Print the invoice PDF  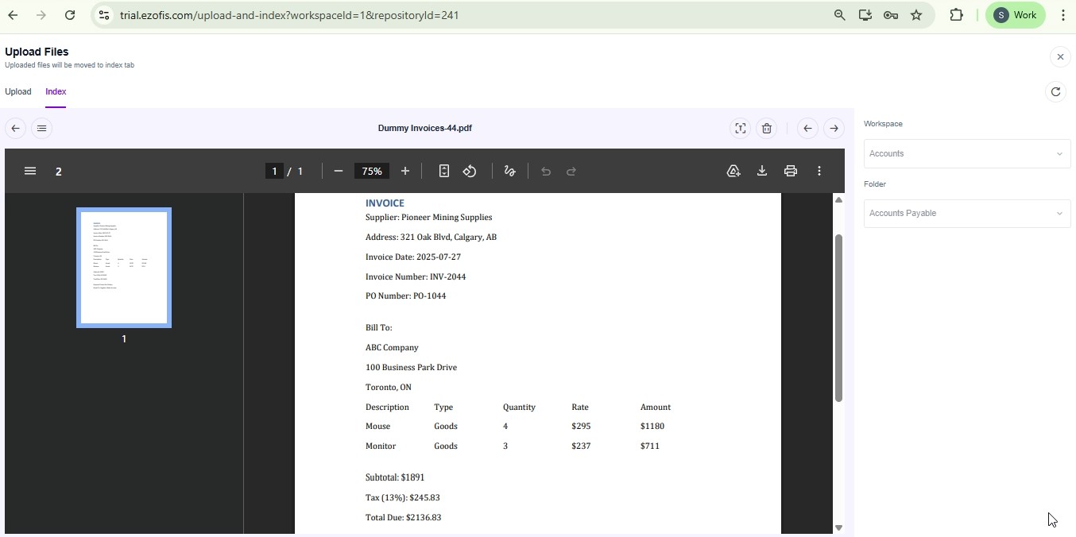[790, 172]
